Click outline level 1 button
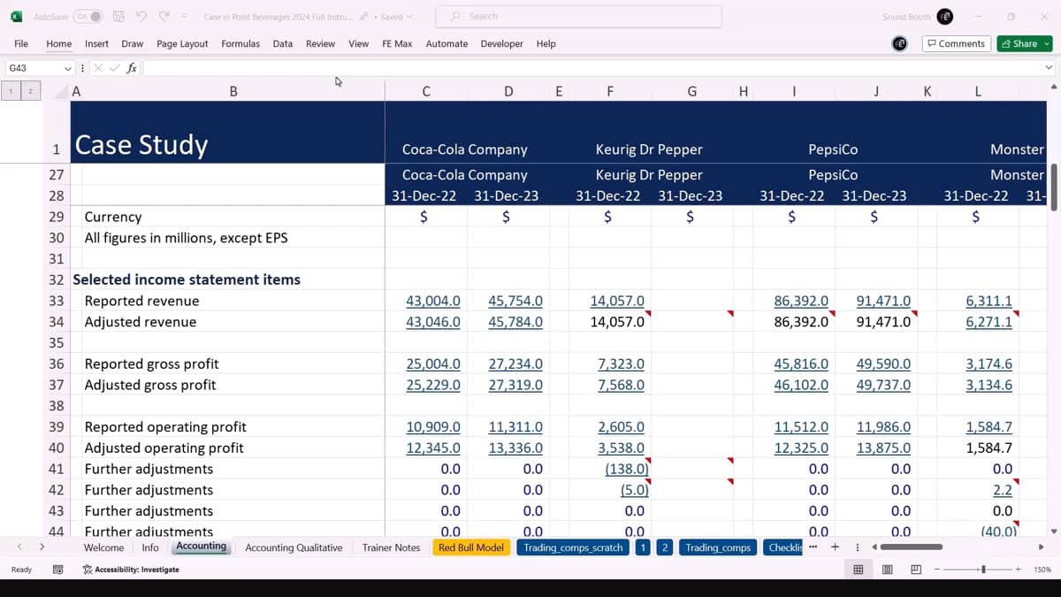This screenshot has width=1061, height=597. (11, 90)
